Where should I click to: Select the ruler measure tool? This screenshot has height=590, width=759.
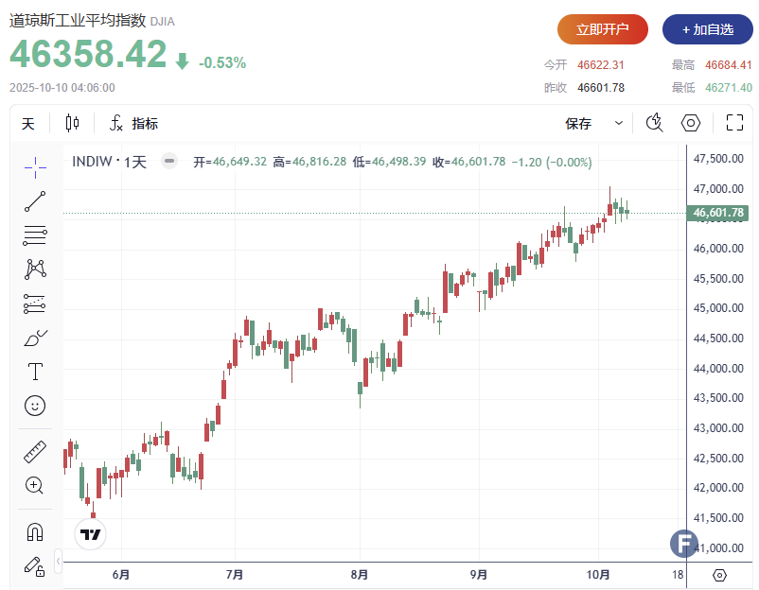click(x=35, y=452)
